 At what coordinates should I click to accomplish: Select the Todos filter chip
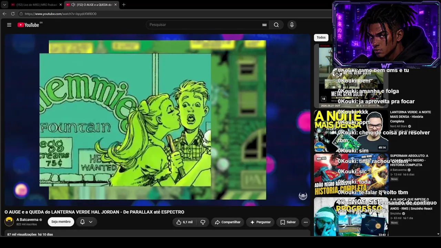(x=321, y=38)
